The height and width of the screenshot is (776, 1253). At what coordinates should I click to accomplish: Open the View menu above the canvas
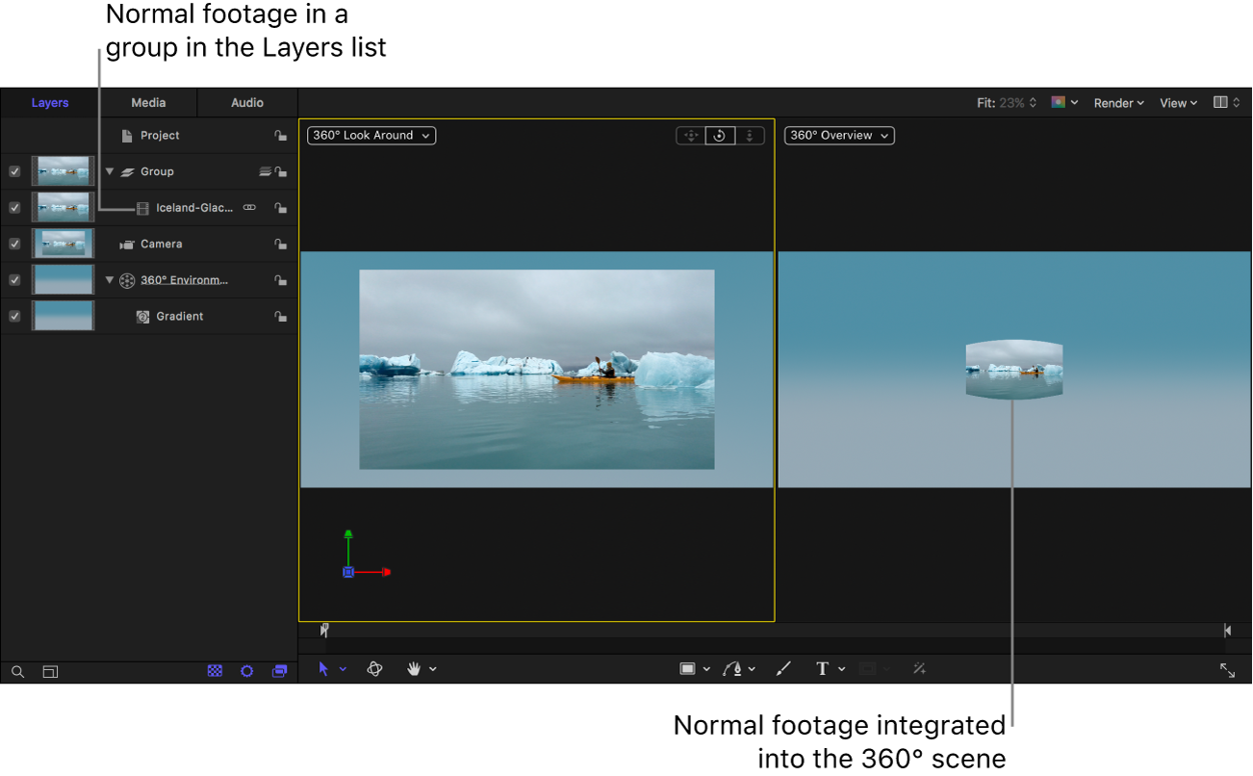[1177, 102]
